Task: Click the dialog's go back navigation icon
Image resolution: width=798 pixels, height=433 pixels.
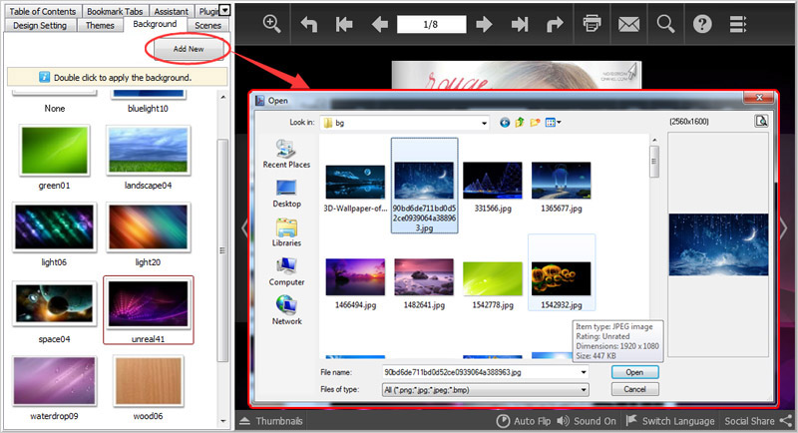Action: click(505, 122)
